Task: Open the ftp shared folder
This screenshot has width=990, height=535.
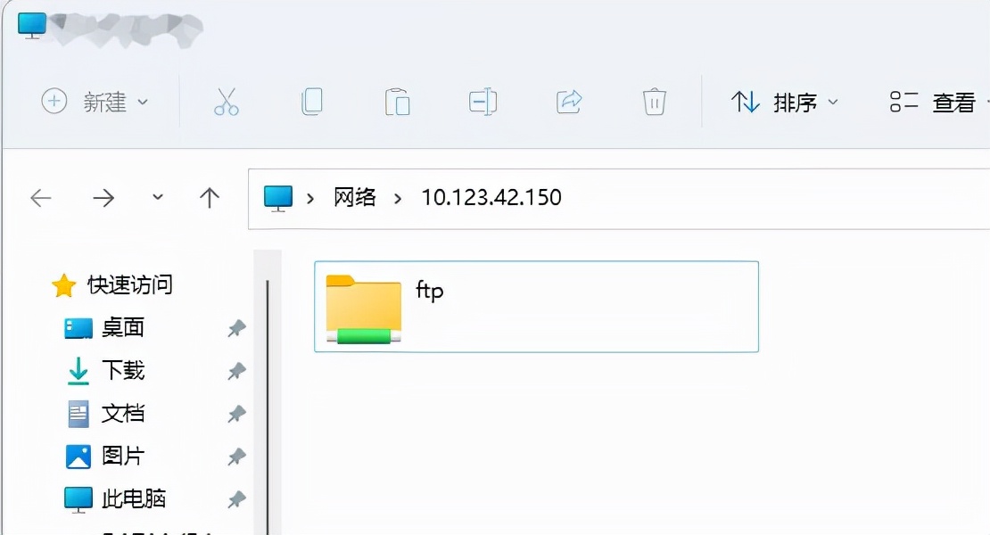Action: coord(366,307)
